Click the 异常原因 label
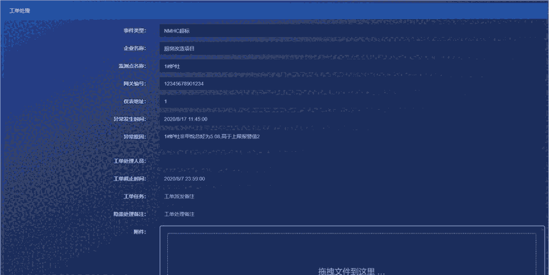The width and height of the screenshot is (549, 275). pos(135,137)
